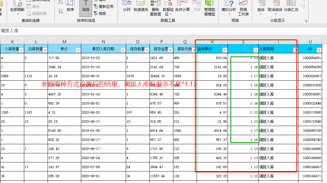Select column U header
The width and height of the screenshot is (327, 183).
(310, 42)
